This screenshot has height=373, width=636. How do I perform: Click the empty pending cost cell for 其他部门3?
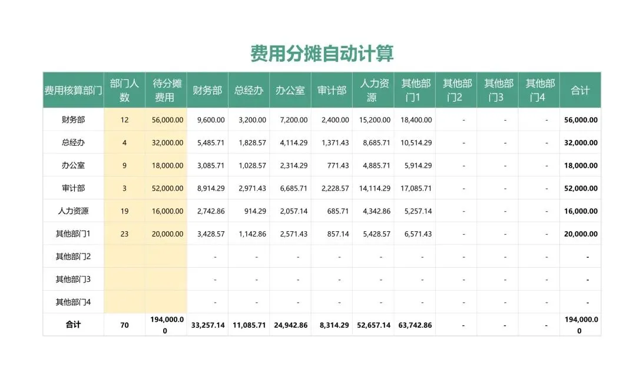tap(166, 279)
